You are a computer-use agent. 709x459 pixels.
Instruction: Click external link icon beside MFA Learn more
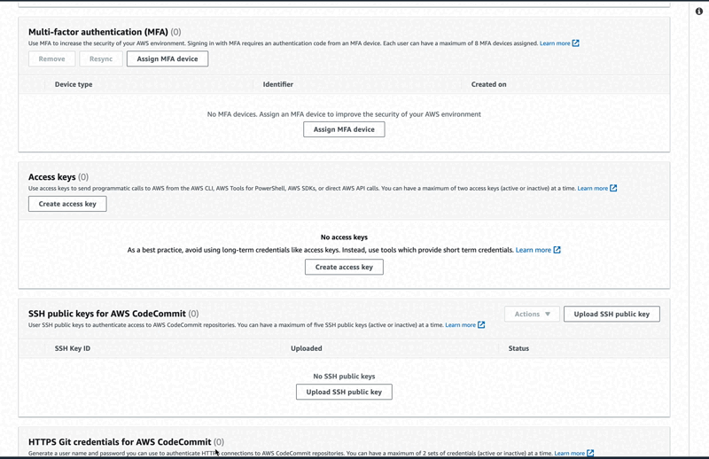[x=575, y=43]
